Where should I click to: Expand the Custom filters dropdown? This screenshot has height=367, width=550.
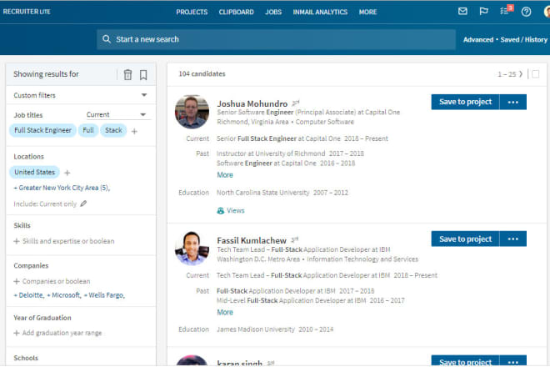[x=144, y=95]
